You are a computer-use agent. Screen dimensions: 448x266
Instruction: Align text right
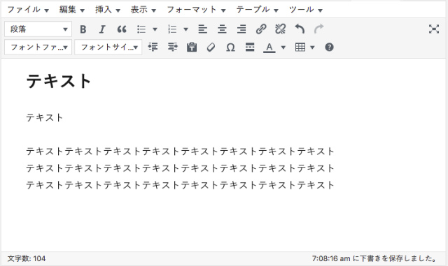click(241, 29)
